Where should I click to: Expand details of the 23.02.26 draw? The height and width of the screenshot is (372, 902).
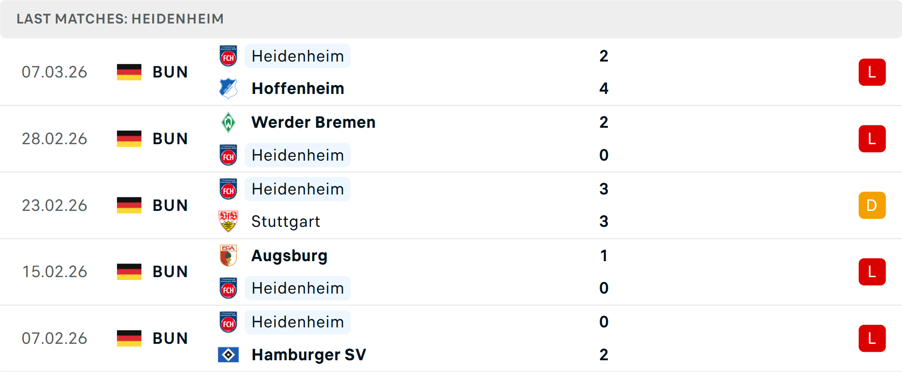click(451, 205)
